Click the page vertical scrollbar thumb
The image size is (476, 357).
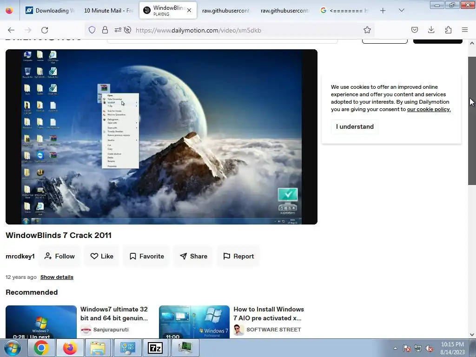tap(472, 120)
